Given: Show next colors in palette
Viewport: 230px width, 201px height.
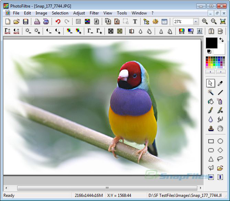Looking at the screenshot, I should click(x=220, y=72).
